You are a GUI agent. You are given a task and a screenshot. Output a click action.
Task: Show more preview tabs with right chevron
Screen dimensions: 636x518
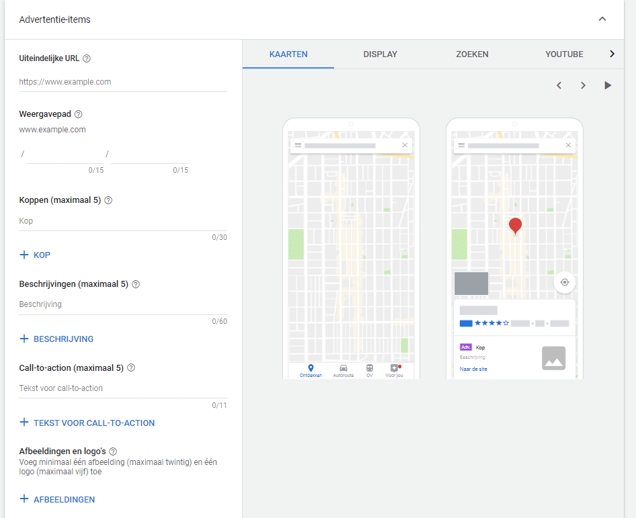pyautogui.click(x=612, y=54)
